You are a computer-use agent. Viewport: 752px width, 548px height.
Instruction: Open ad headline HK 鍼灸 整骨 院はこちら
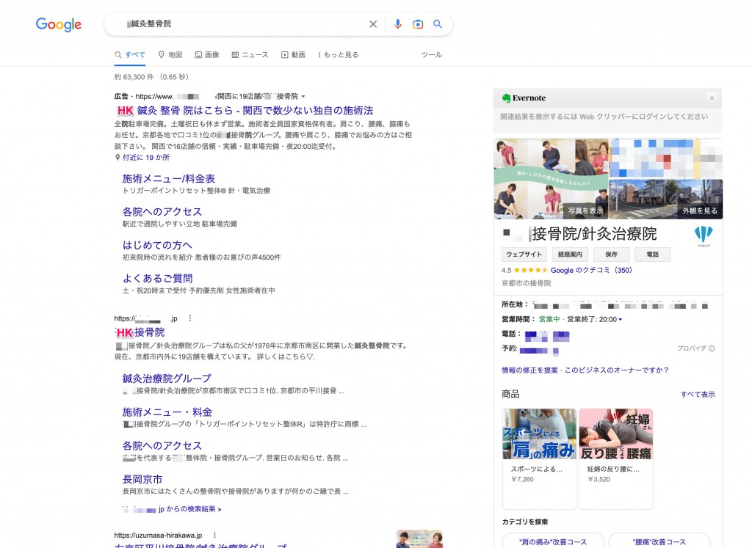click(245, 110)
